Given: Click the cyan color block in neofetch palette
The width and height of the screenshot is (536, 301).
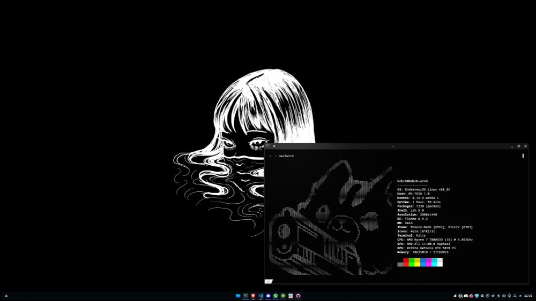Looking at the screenshot, I should click(x=434, y=262).
